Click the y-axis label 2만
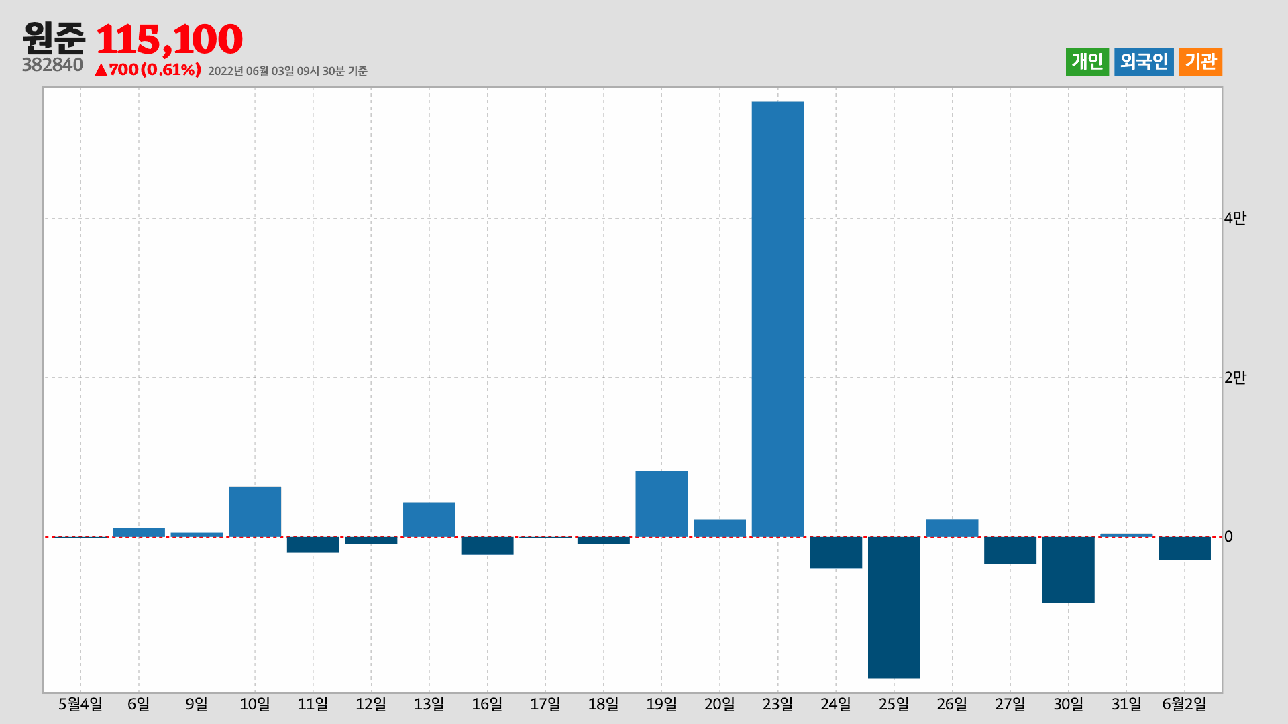Viewport: 1288px width, 724px height. click(x=1235, y=377)
